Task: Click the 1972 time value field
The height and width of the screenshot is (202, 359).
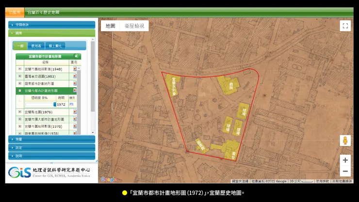Action: click(x=61, y=105)
